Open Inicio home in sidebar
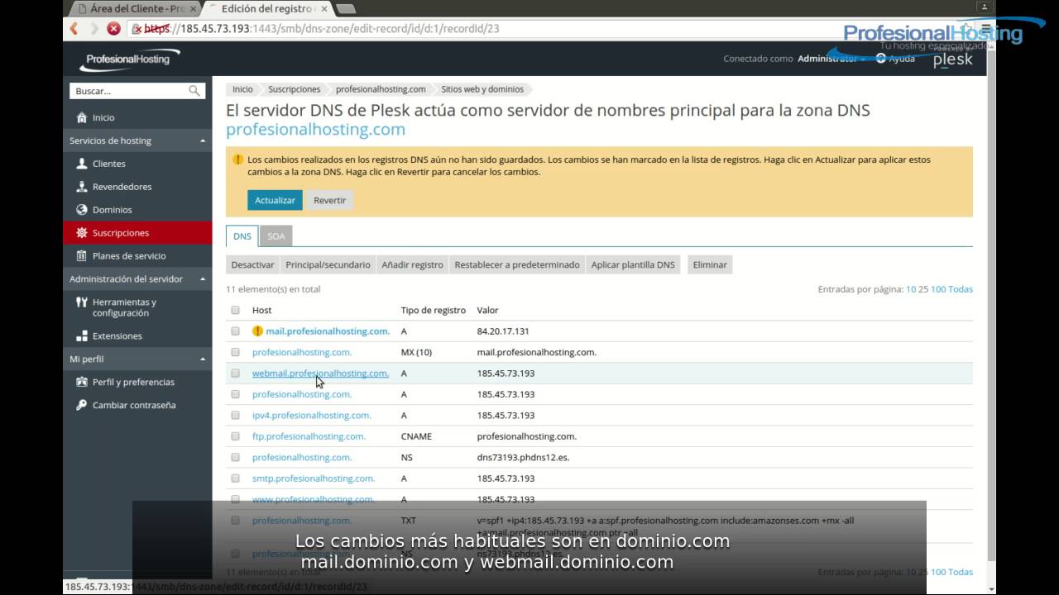This screenshot has width=1059, height=595. [103, 117]
